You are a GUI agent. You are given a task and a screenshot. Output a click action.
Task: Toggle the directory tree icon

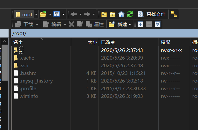click(x=174, y=14)
